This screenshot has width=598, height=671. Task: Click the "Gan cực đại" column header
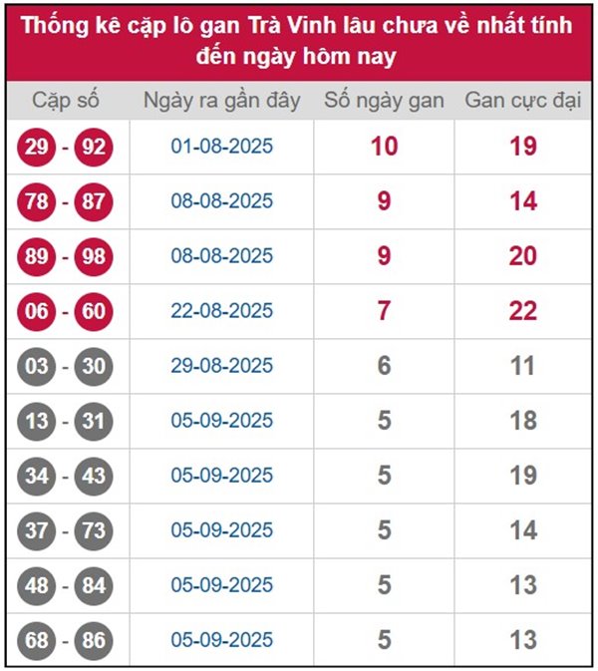[523, 101]
